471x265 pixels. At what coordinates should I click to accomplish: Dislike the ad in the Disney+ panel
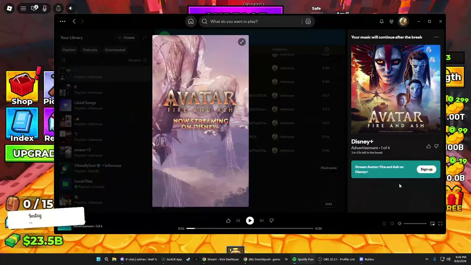click(x=436, y=146)
